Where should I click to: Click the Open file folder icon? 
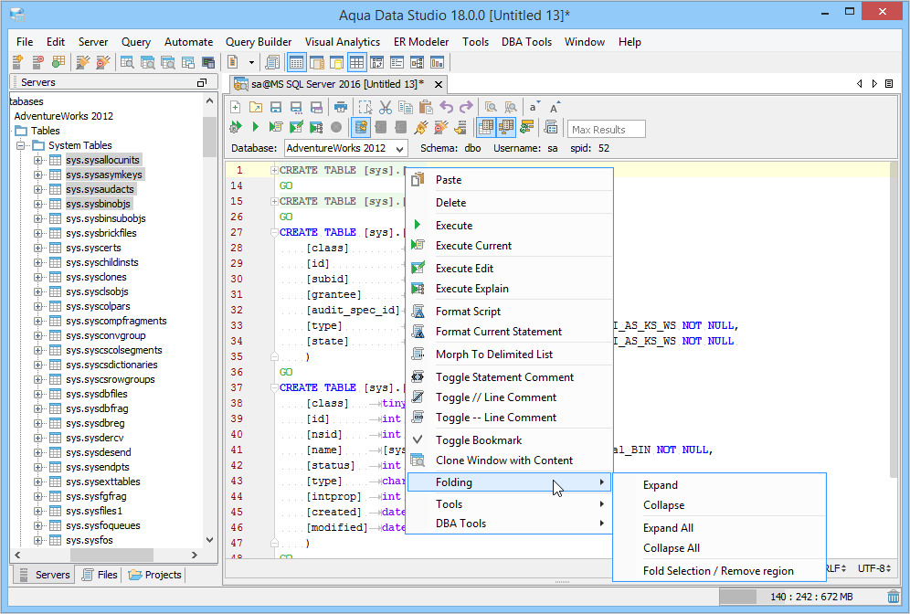256,107
